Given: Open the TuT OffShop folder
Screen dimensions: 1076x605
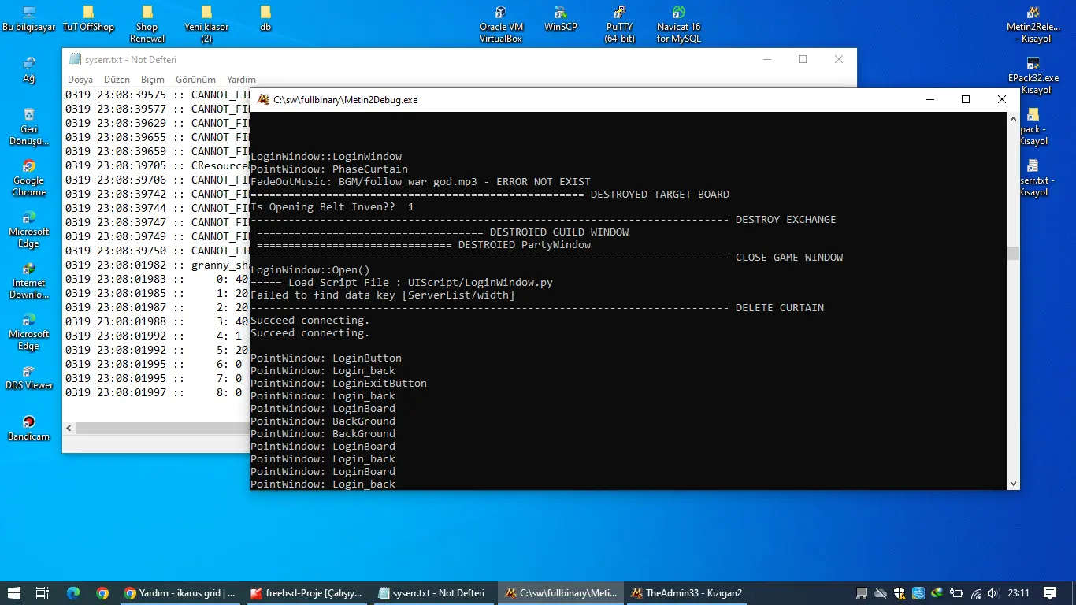Looking at the screenshot, I should [88, 13].
